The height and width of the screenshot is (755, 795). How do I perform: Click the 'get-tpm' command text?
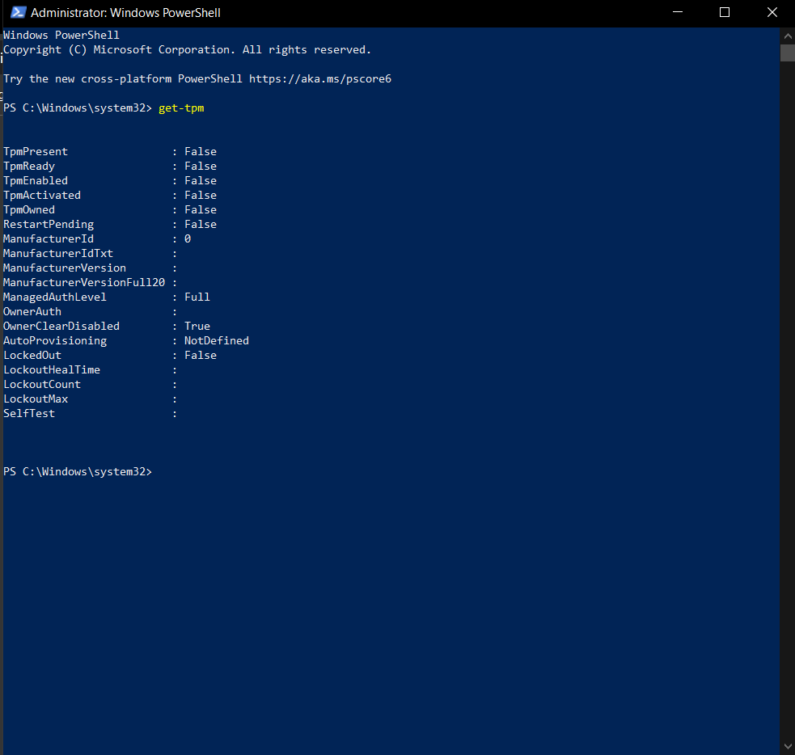coord(181,108)
